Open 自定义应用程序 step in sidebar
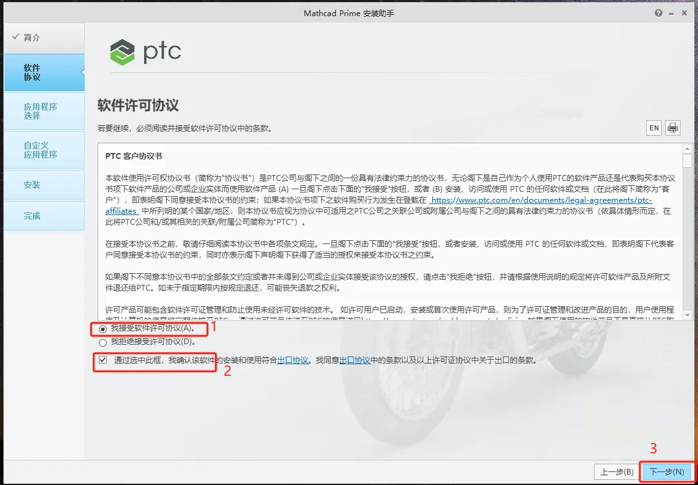698x485 pixels. point(44,150)
